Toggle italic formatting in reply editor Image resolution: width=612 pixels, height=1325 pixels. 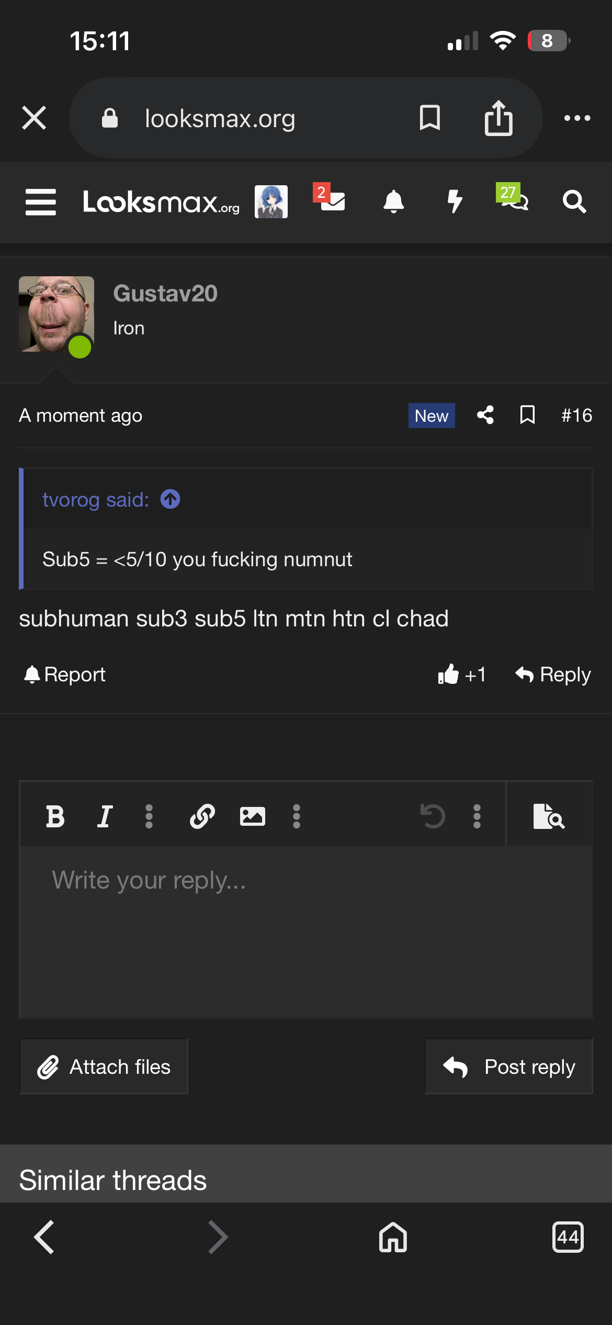[x=105, y=816]
